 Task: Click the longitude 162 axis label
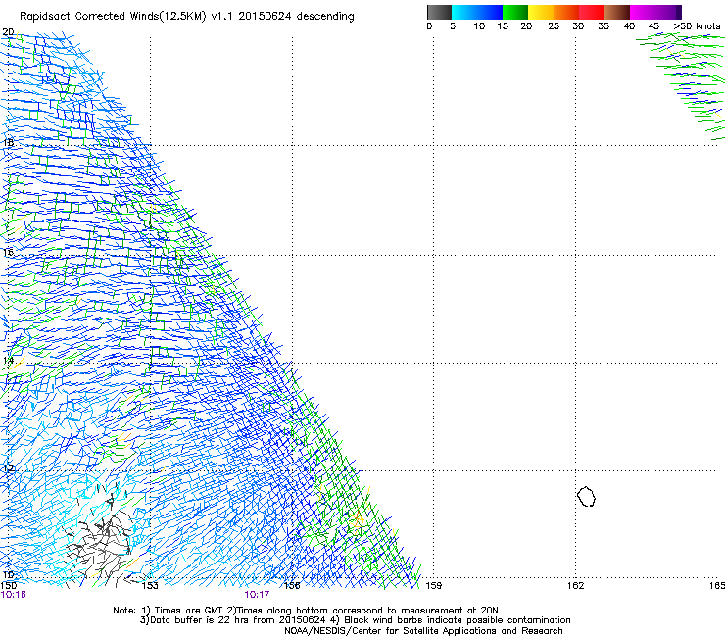click(x=575, y=586)
